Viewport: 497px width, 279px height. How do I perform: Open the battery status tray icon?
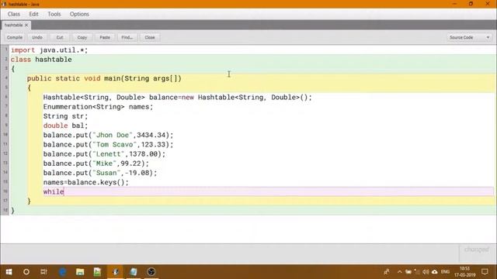pos(408,272)
